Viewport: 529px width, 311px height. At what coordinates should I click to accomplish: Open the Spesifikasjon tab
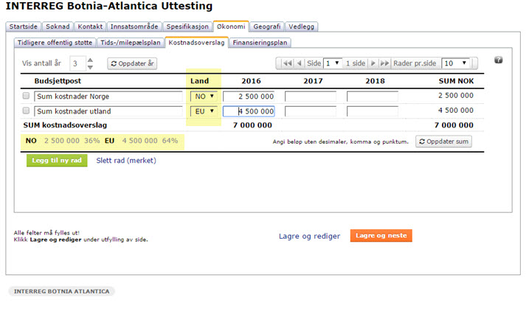click(x=187, y=27)
